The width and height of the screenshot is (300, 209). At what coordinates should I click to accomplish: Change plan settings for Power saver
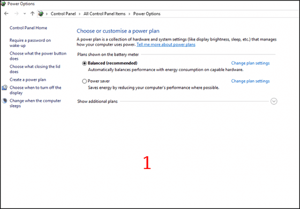click(x=250, y=81)
